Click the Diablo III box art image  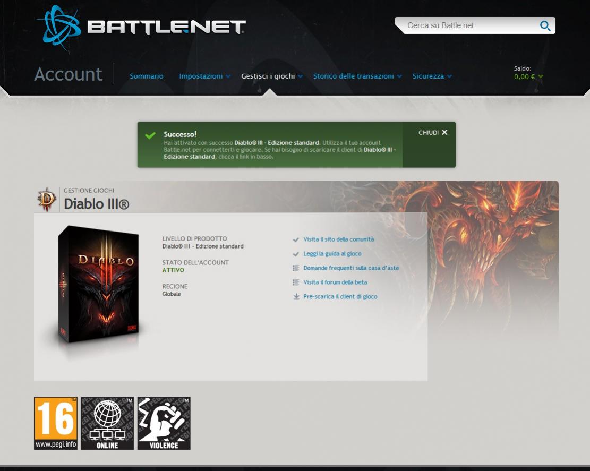(99, 284)
